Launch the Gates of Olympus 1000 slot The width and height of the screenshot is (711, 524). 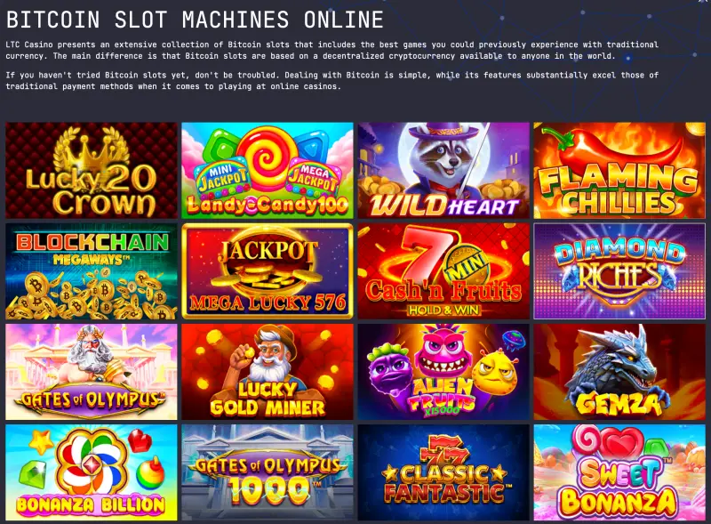point(268,472)
